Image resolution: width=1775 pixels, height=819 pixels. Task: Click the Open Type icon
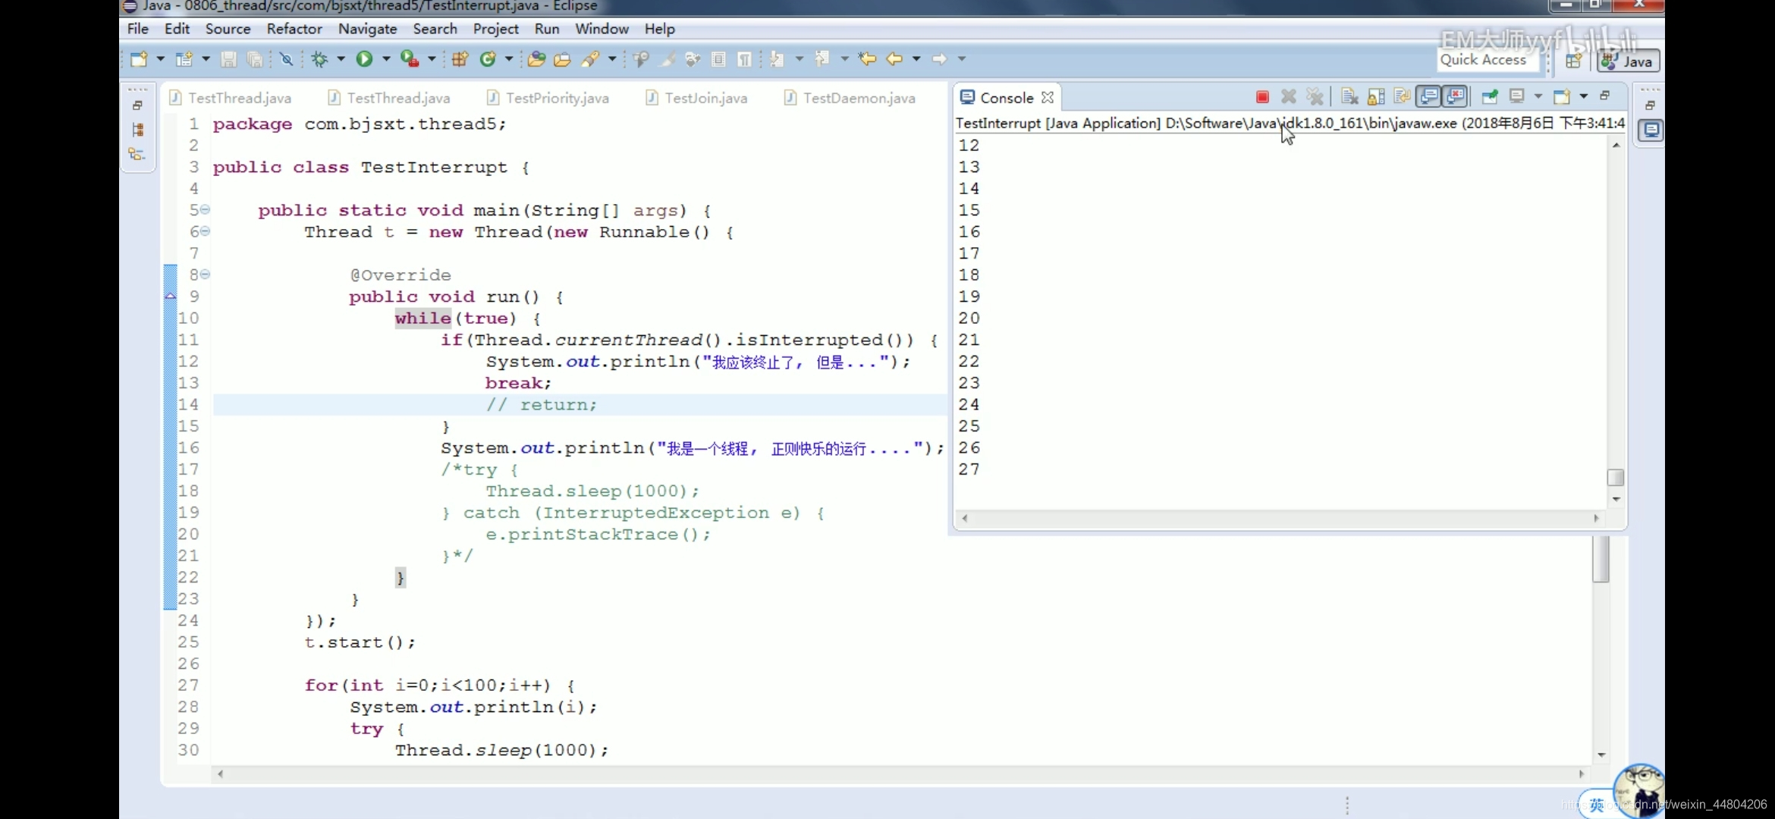[x=536, y=59]
